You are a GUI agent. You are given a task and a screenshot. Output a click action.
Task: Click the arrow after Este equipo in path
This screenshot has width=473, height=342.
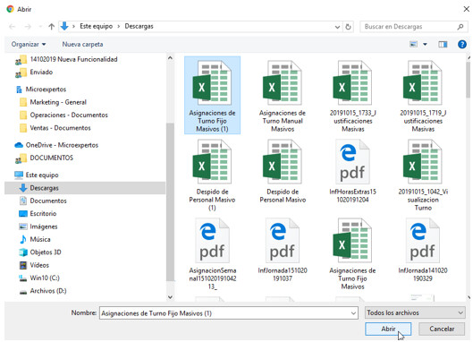coord(119,27)
